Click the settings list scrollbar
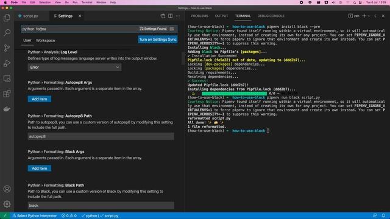The image size is (390, 219). (183, 58)
